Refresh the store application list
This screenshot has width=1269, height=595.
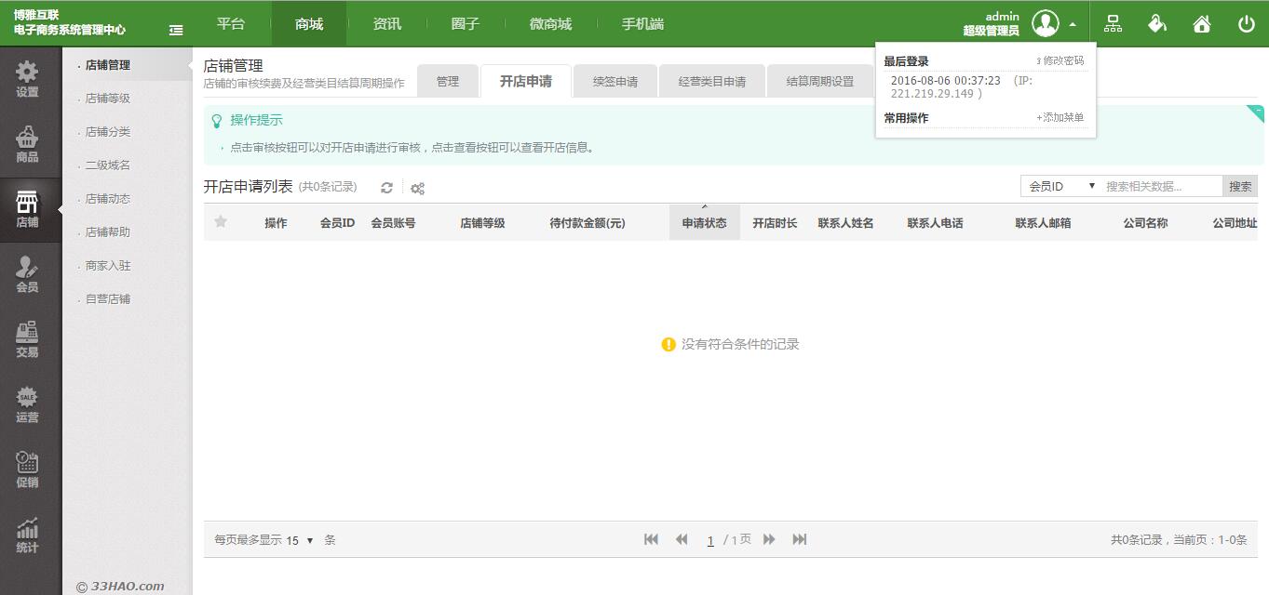point(386,188)
